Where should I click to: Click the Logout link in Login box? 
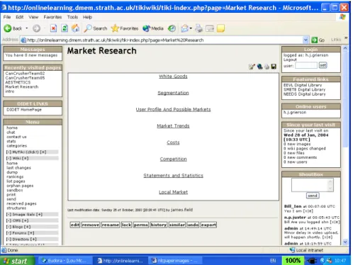(290, 60)
